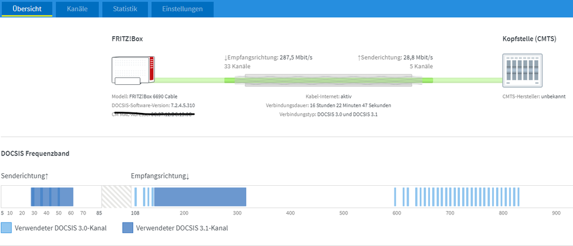
Task: Click the 108 MHz axis label
Action: point(135,213)
